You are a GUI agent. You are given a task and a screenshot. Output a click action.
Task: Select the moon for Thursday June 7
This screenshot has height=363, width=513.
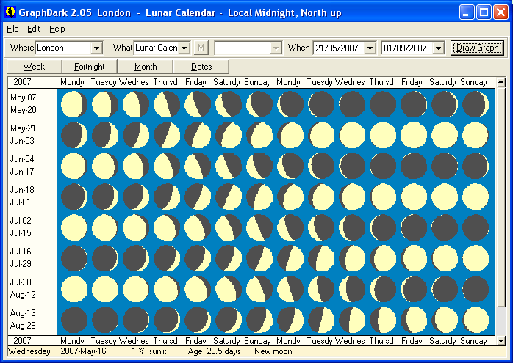[165, 166]
